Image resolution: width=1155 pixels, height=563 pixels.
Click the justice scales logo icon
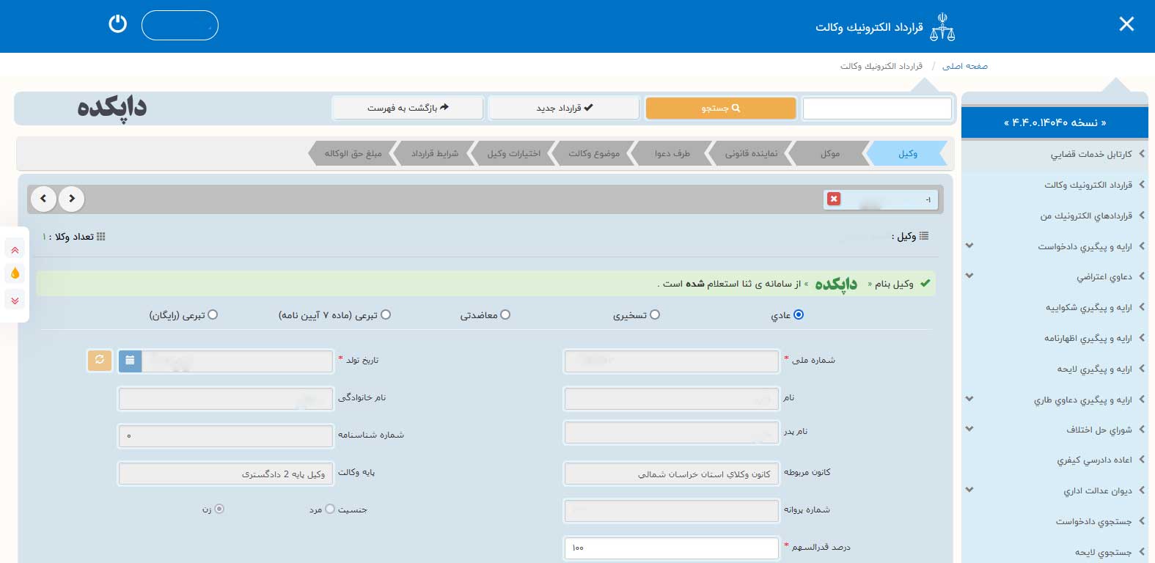[x=942, y=27]
